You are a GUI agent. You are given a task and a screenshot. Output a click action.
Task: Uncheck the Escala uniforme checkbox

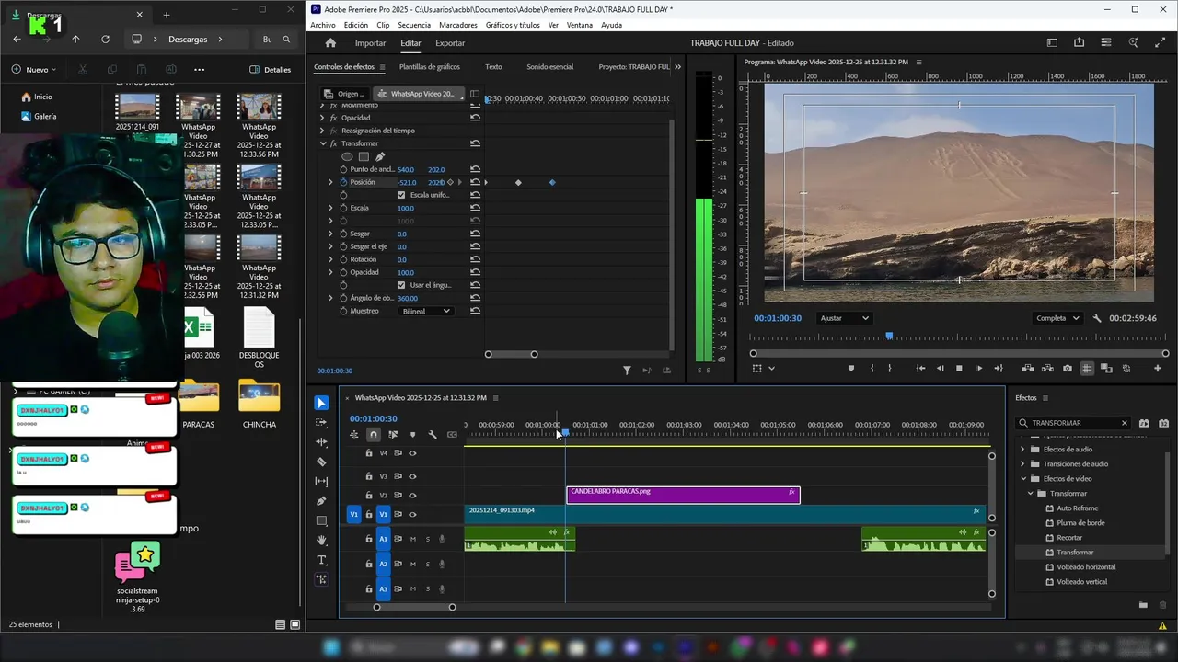pyautogui.click(x=401, y=195)
